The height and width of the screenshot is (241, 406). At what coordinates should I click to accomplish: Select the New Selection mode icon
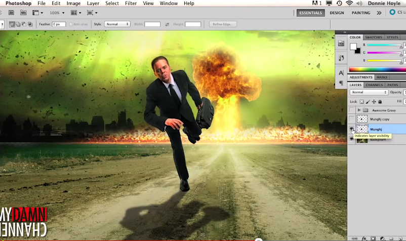point(12,24)
